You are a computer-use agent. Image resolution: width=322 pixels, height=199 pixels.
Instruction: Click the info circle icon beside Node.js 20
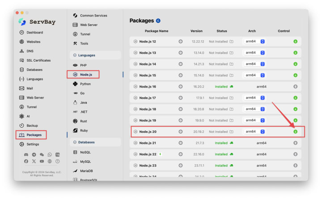pos(181,132)
